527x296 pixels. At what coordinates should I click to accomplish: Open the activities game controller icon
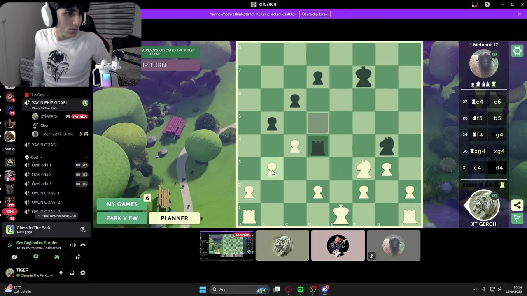click(x=57, y=257)
